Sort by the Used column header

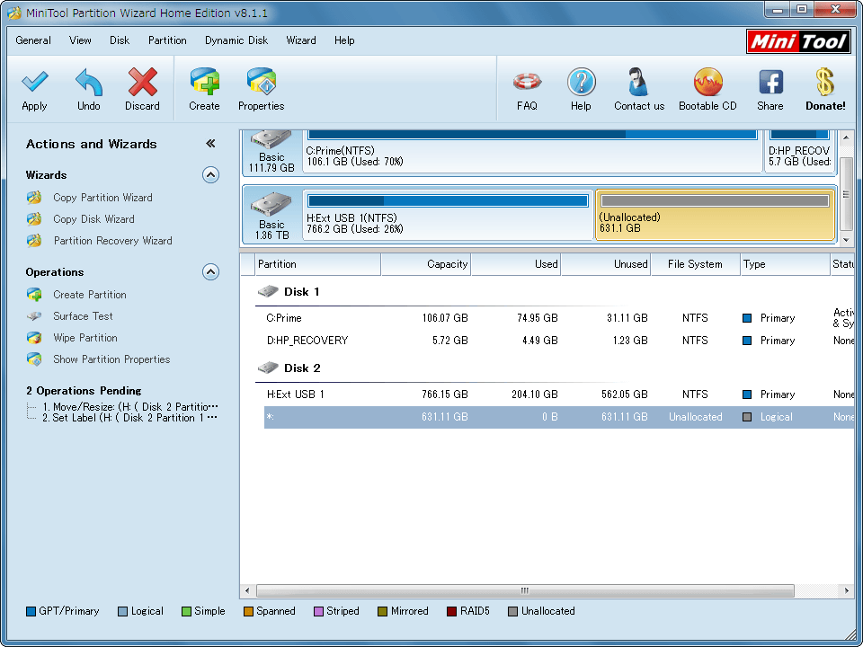click(x=516, y=264)
